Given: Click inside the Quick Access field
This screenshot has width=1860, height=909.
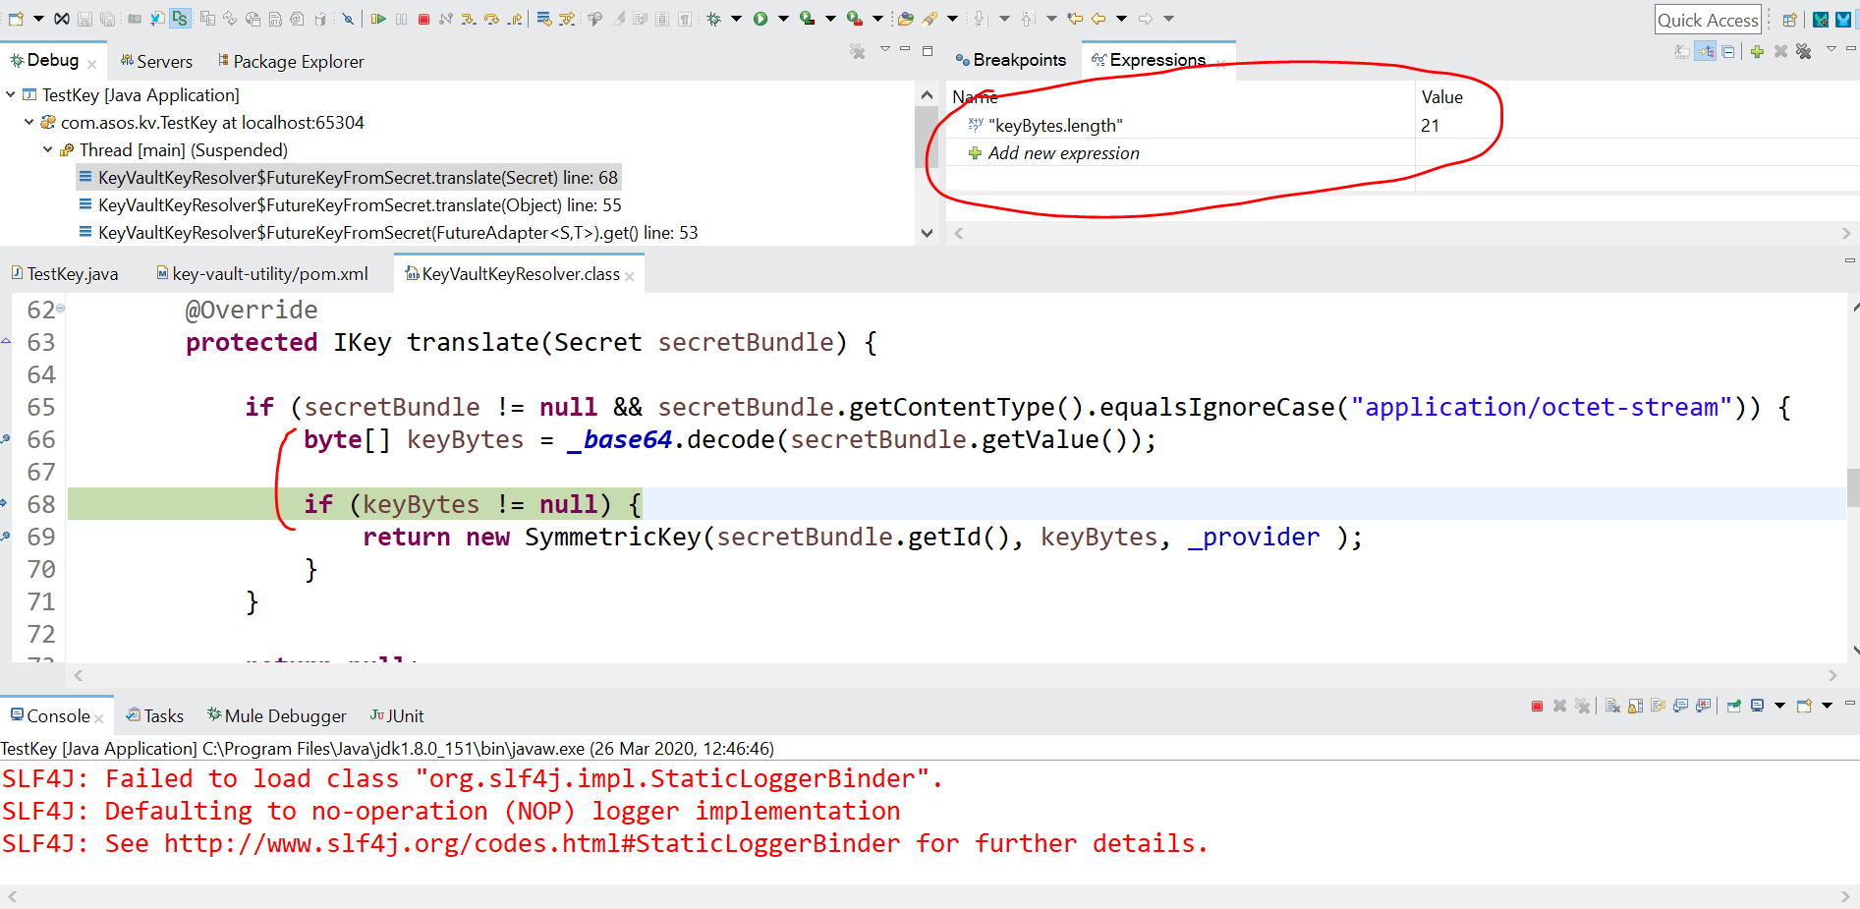Looking at the screenshot, I should (x=1708, y=19).
